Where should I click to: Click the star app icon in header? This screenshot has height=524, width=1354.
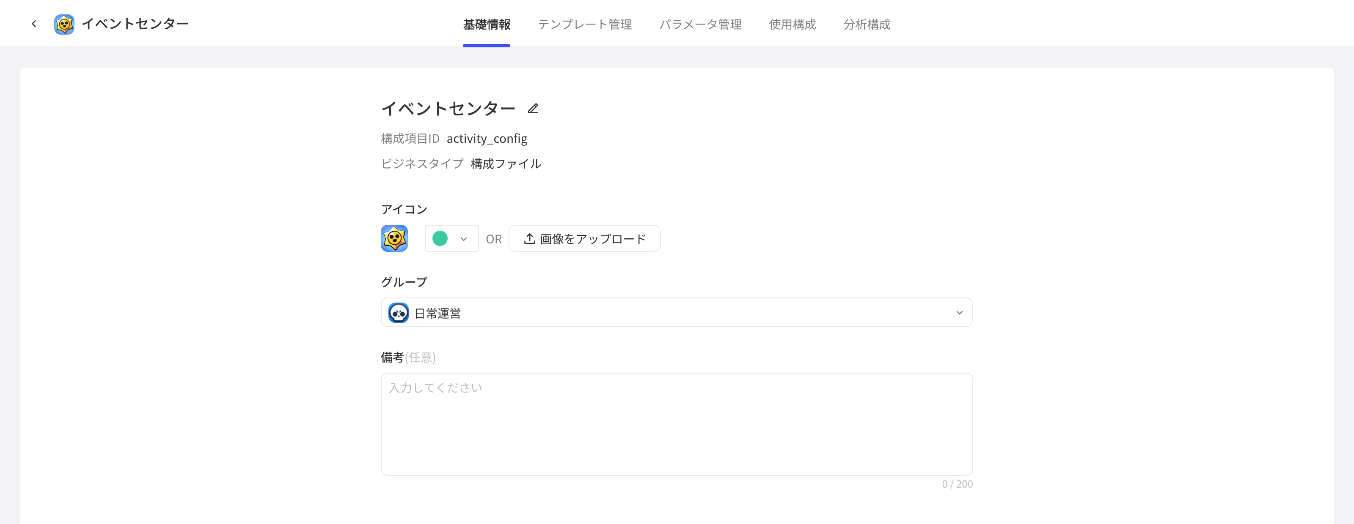64,24
